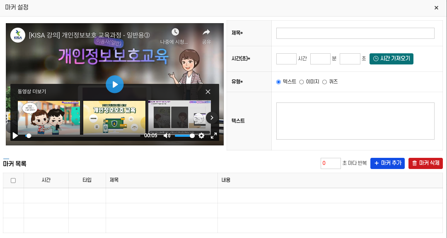Image resolution: width=447 pixels, height=238 pixels.
Task: Click the 제목 title input field
Action: tap(355, 33)
